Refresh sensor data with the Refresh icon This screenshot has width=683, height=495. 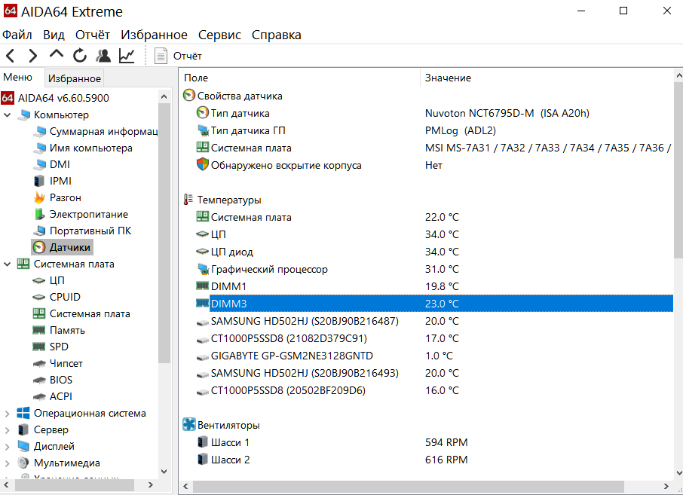coord(80,55)
